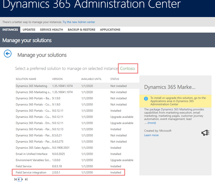Image resolution: width=215 pixels, height=182 pixels.
Task: Open the Service Health tab
Action: coord(51,30)
